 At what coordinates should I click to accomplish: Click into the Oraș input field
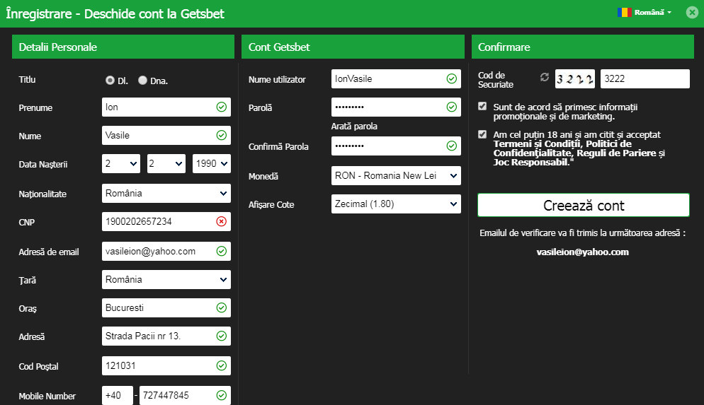click(x=166, y=307)
